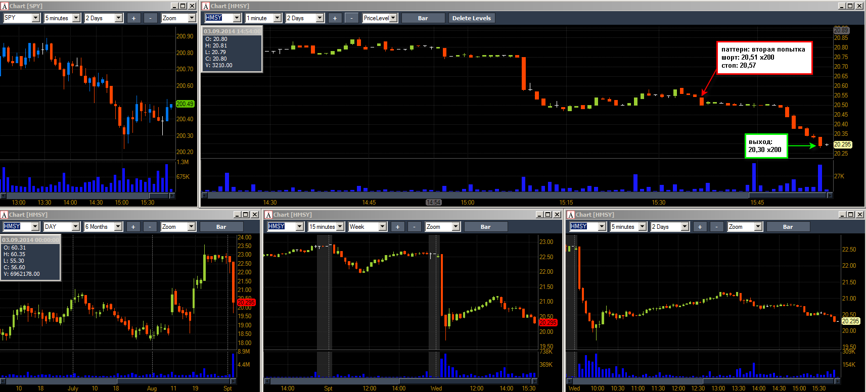The width and height of the screenshot is (866, 392).
Task: Click scrollbar thumb under HMSY 1 minute chart
Action: [787, 194]
